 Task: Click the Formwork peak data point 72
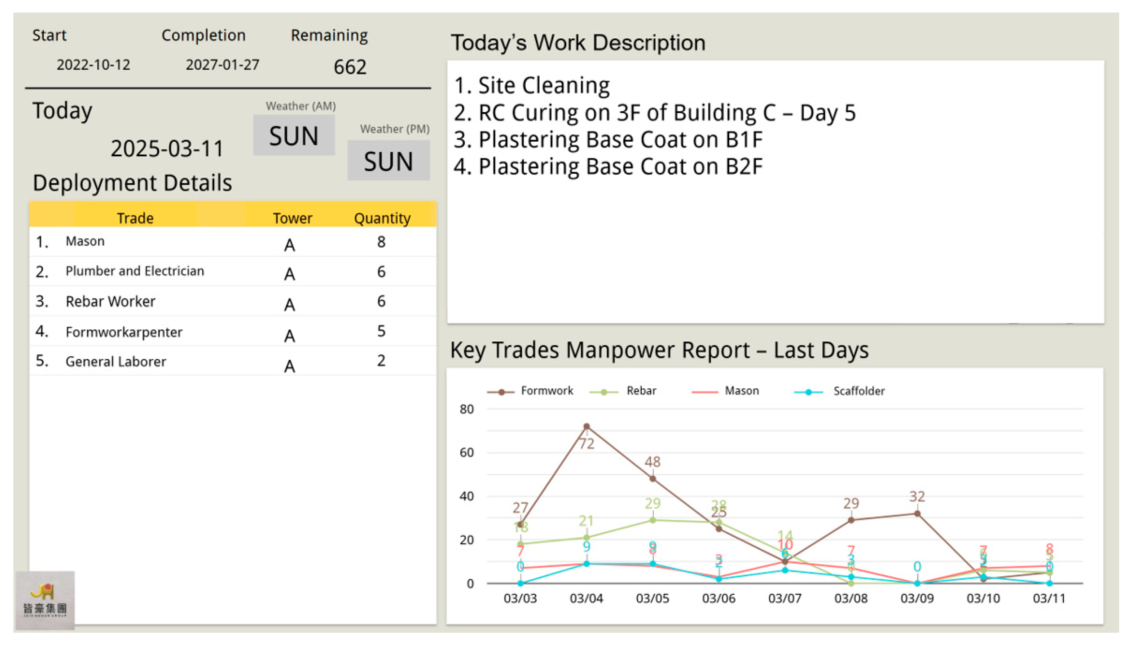(586, 426)
